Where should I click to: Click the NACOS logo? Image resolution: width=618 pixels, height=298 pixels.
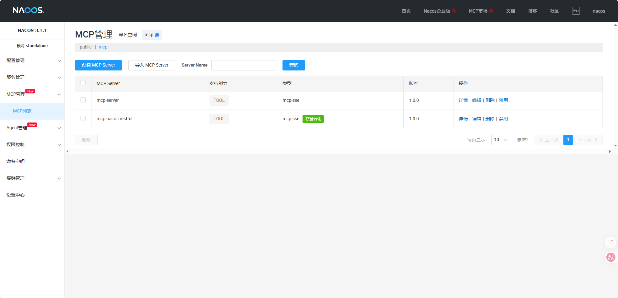[28, 10]
